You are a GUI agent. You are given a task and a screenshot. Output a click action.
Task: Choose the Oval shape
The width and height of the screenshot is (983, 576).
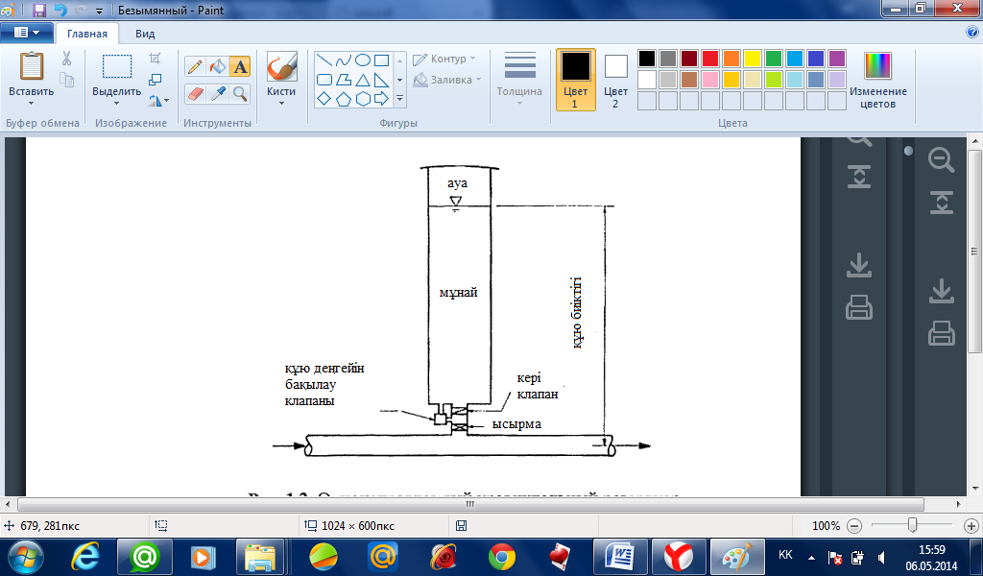pyautogui.click(x=362, y=60)
